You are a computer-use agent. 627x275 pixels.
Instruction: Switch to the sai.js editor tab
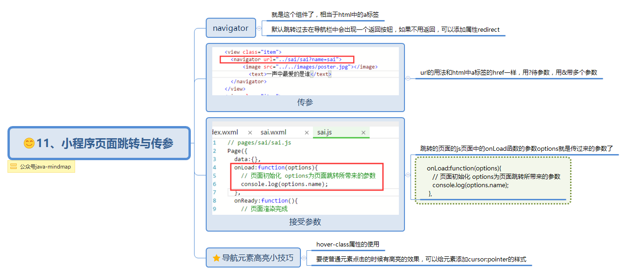point(325,132)
